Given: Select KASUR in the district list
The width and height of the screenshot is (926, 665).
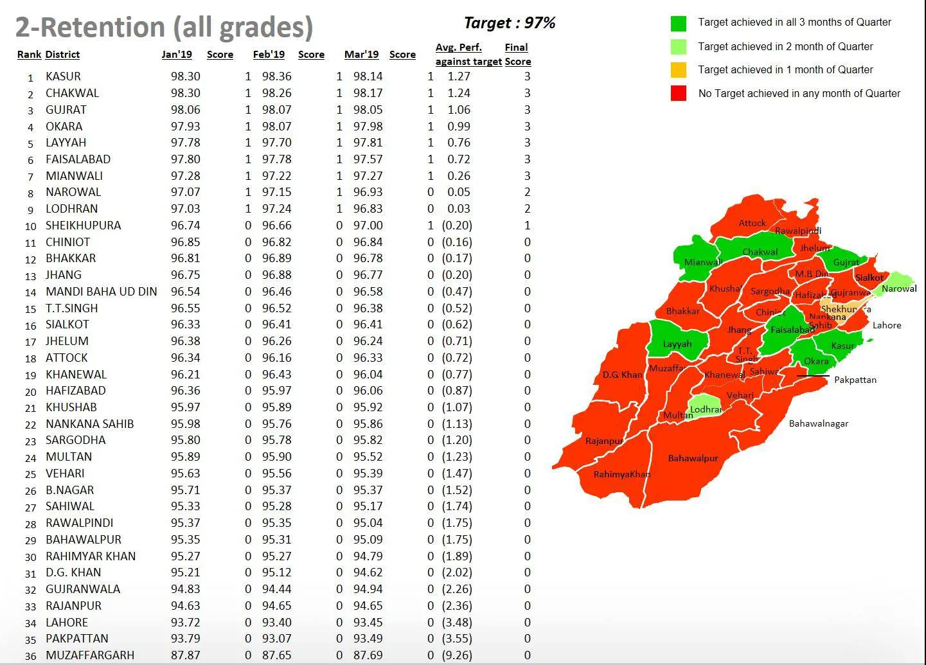Looking at the screenshot, I should pyautogui.click(x=63, y=76).
